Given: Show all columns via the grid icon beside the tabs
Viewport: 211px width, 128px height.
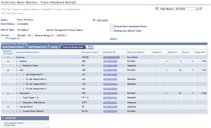Looking at the screenshot, I should (x=91, y=47).
